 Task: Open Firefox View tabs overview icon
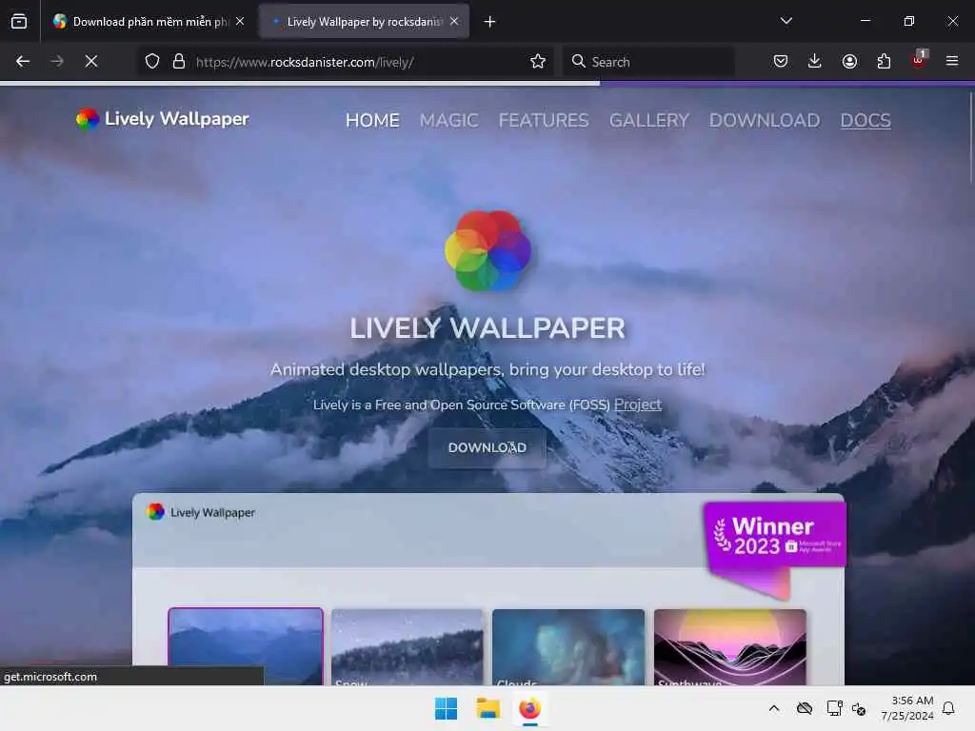[x=19, y=21]
